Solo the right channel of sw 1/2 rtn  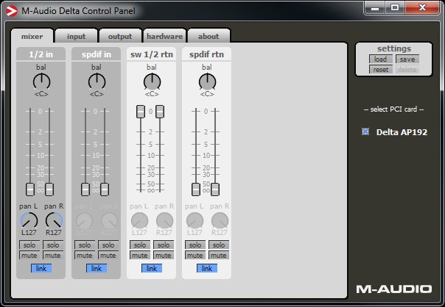pyautogui.click(x=164, y=245)
